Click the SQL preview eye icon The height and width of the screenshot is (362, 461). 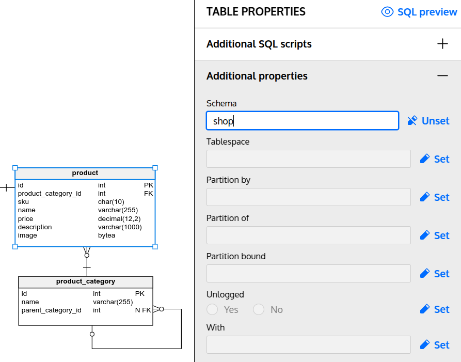coord(387,12)
